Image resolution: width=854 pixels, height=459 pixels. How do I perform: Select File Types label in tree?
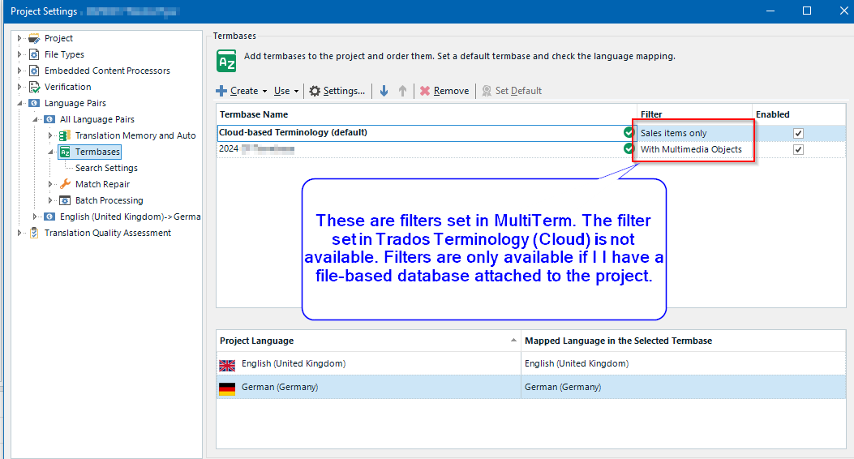(x=64, y=54)
